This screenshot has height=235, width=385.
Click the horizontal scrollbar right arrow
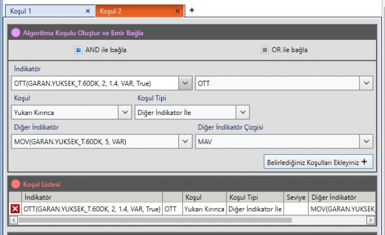point(370,220)
